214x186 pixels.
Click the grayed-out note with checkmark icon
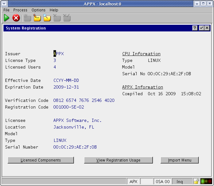67,18
